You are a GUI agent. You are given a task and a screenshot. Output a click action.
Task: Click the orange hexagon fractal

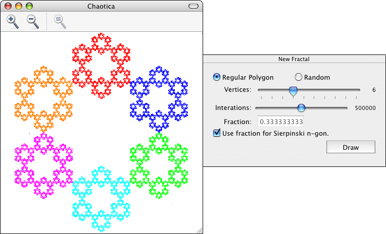tap(43, 99)
